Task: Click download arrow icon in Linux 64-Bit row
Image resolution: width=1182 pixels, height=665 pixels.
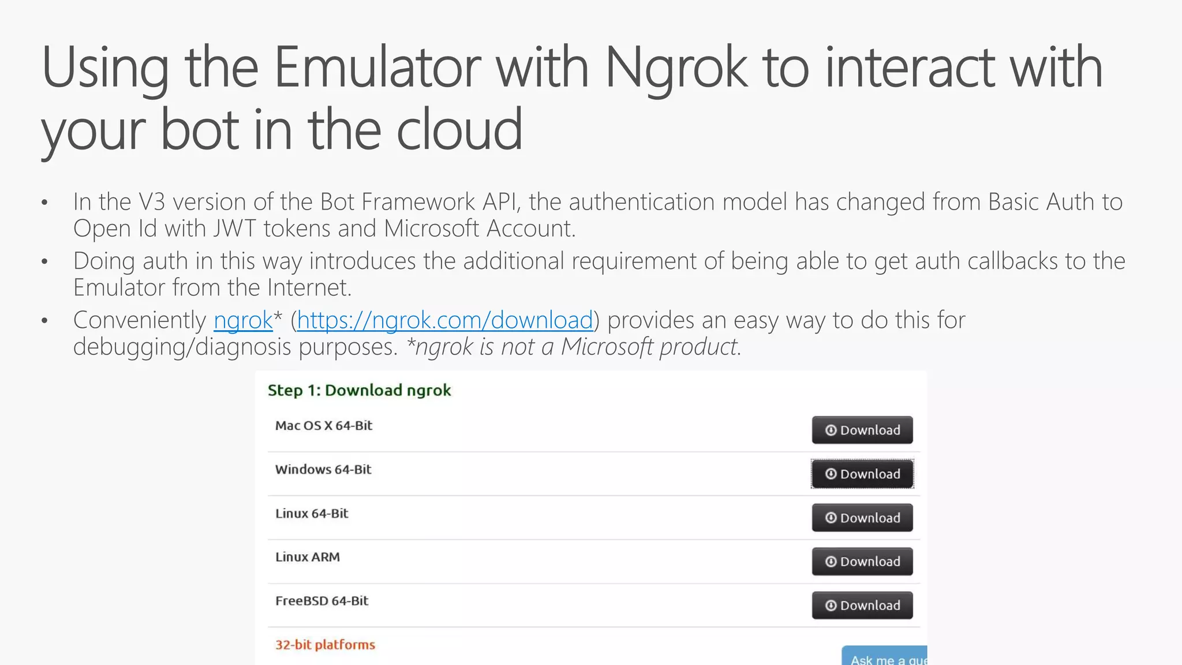Action: point(831,518)
